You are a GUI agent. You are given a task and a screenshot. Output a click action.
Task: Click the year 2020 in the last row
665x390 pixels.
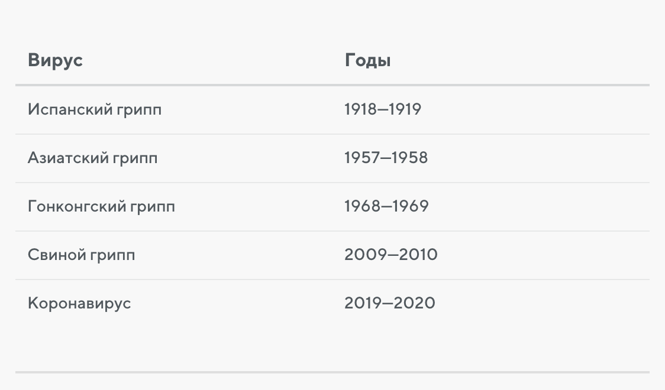pos(414,303)
